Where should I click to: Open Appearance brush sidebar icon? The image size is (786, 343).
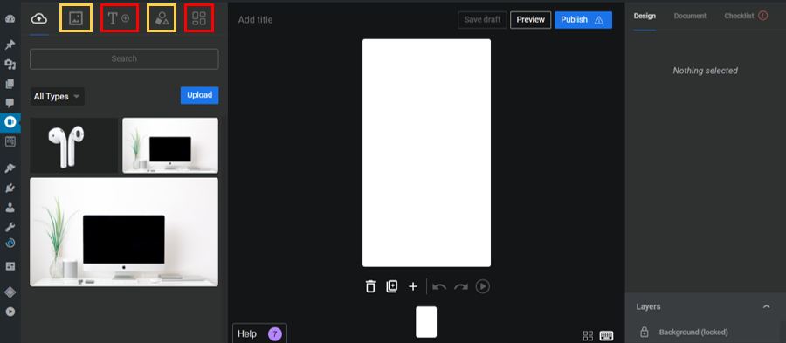coord(10,168)
